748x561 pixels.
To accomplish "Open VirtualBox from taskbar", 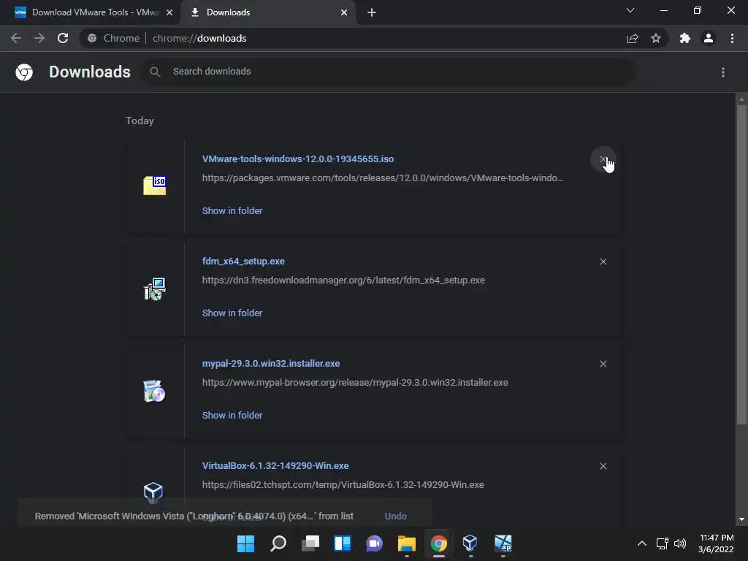I will [470, 543].
